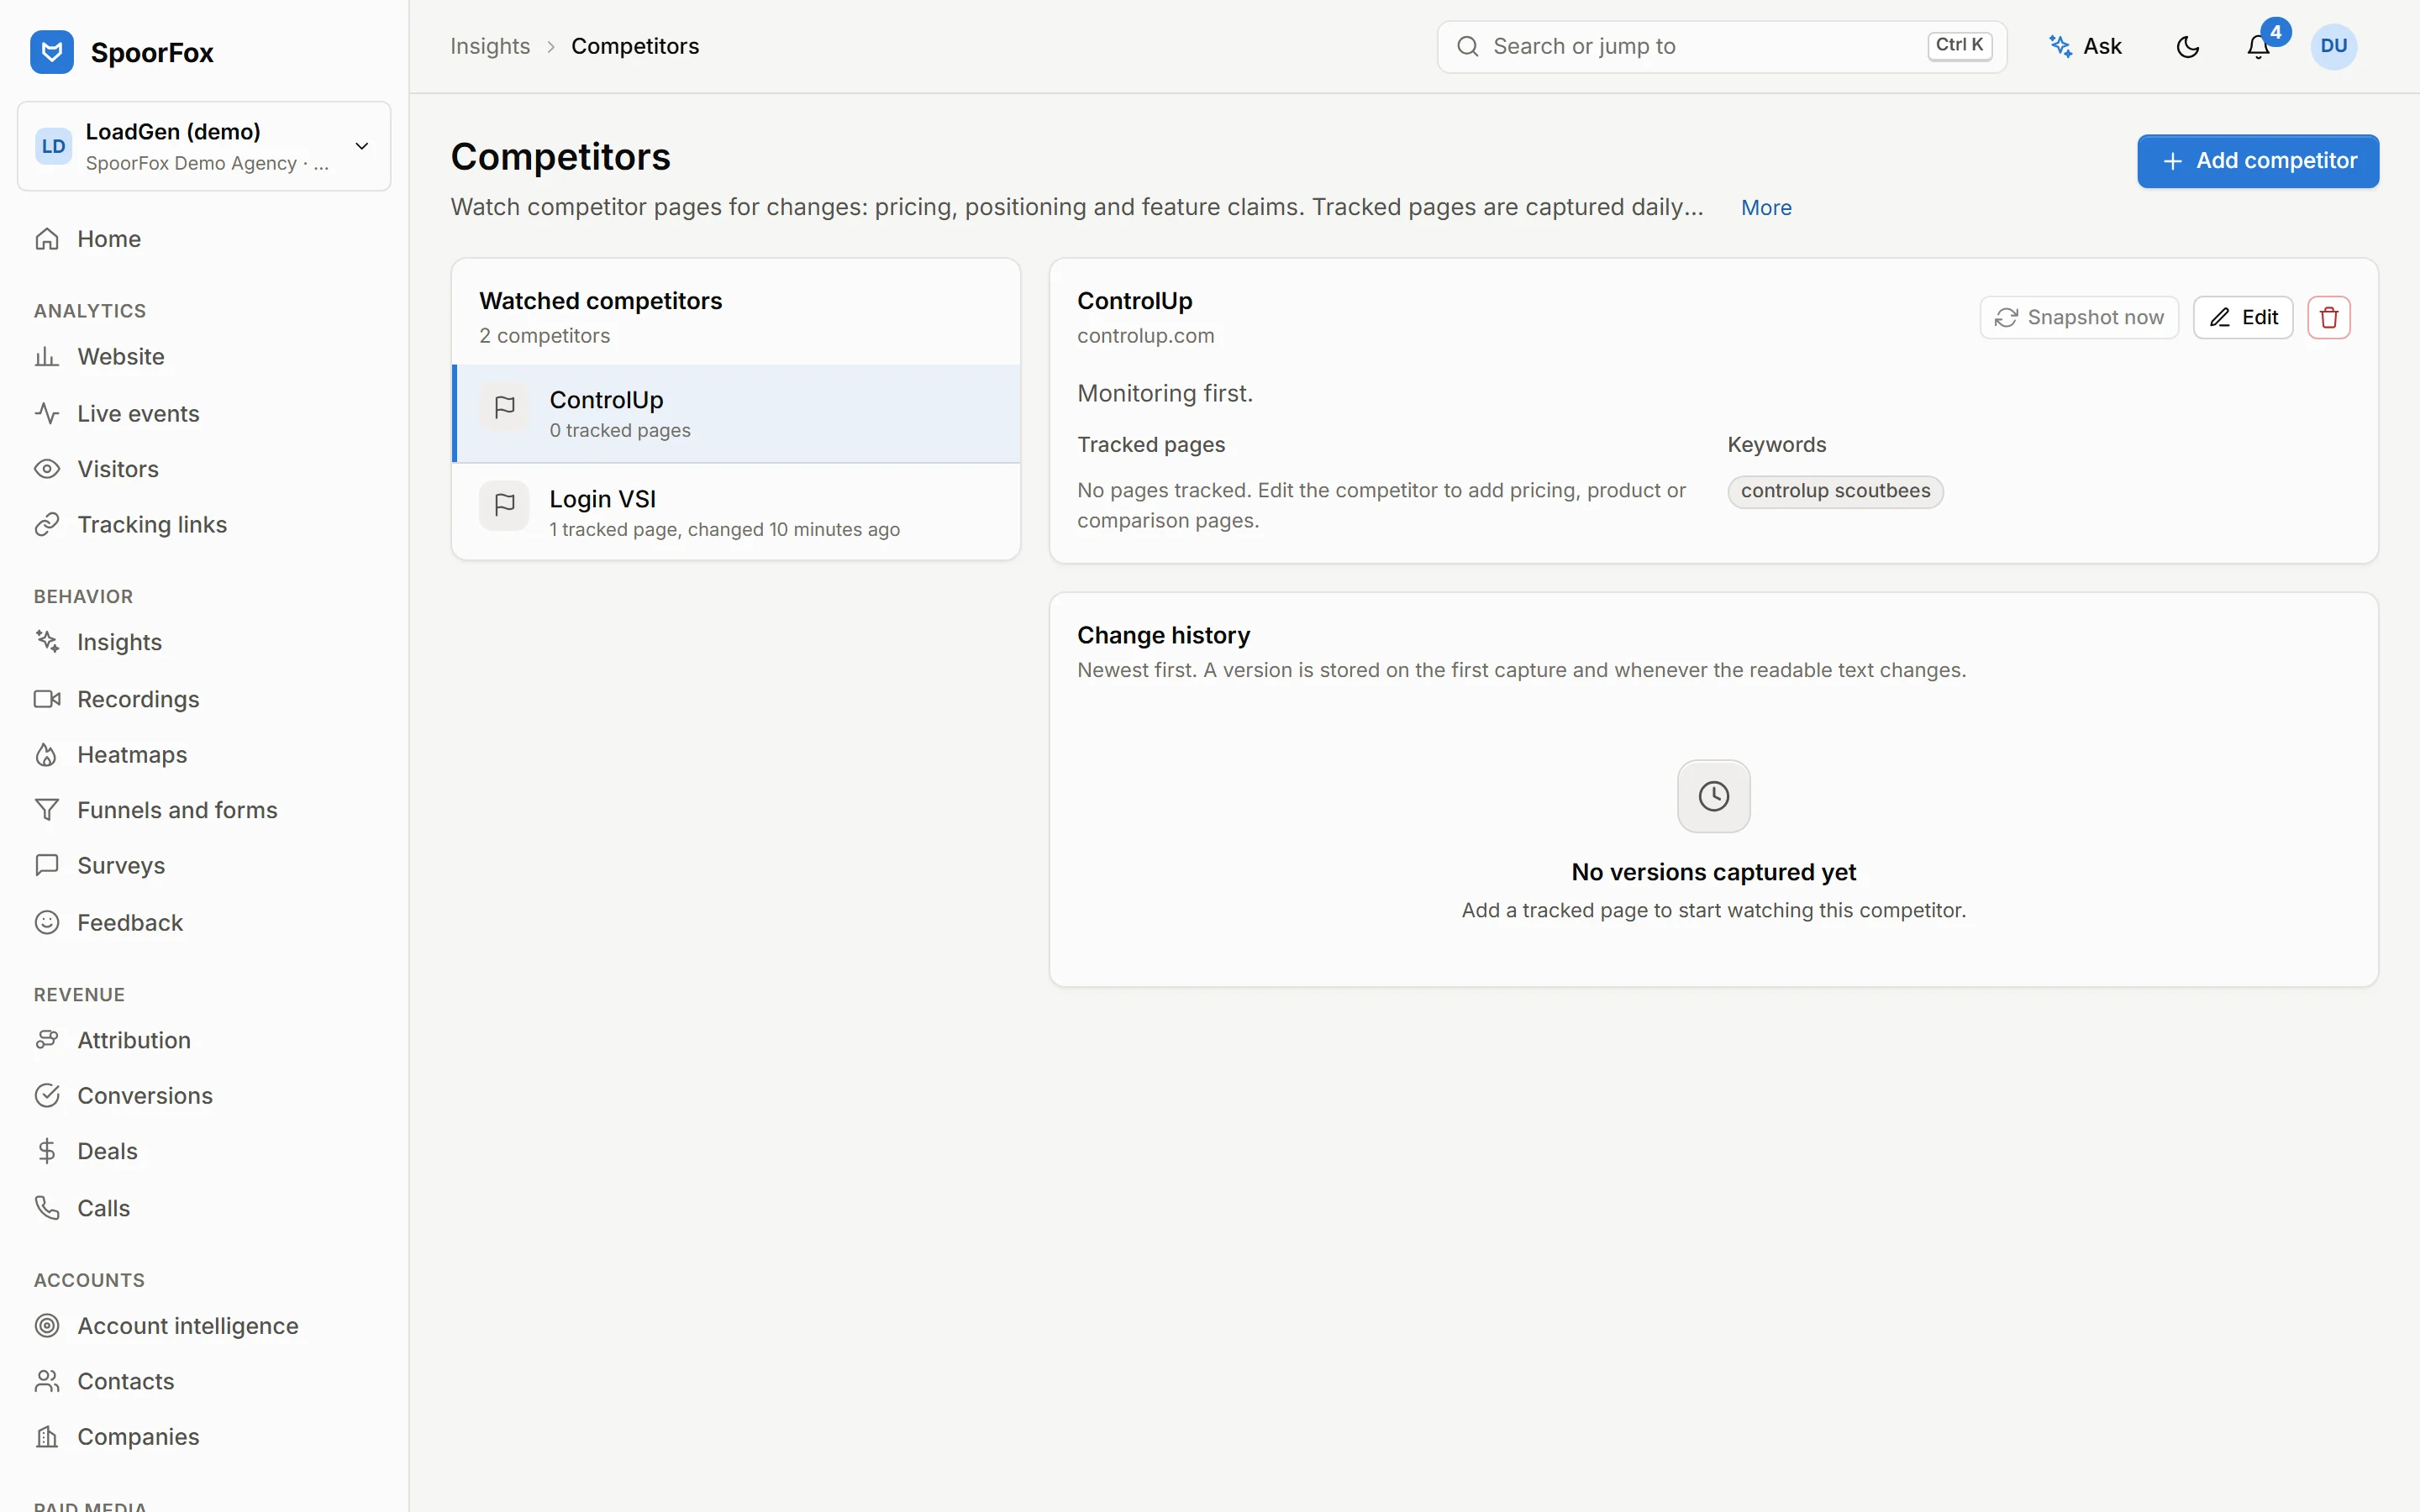Viewport: 2420px width, 1512px height.
Task: Click the Feedback smiley icon
Action: 47,923
